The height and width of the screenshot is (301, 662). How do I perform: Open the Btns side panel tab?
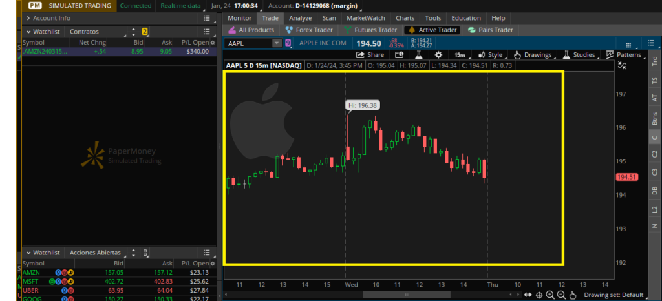tap(655, 118)
